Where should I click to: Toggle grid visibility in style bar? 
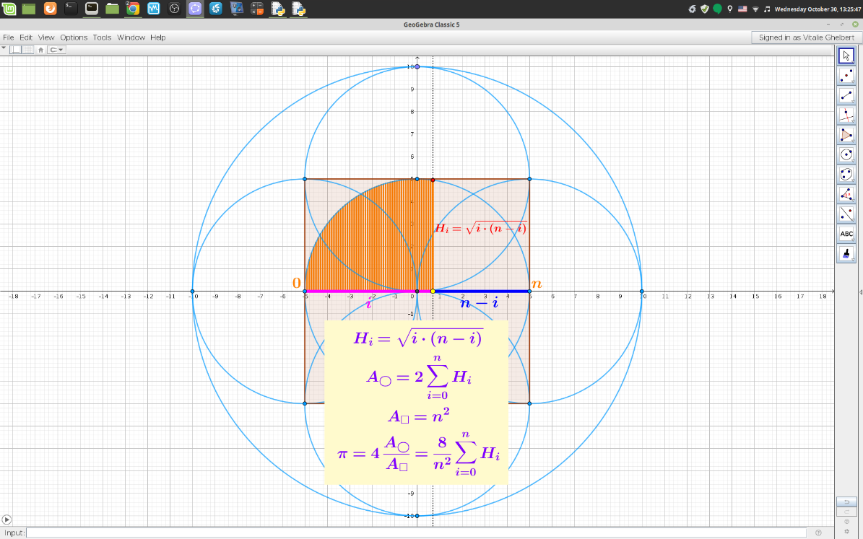27,50
